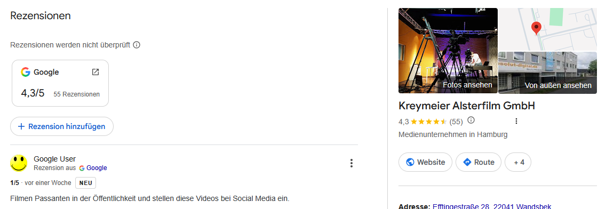This screenshot has height=209, width=598.
Task: Open 'Fotos ansehen' studio photo
Action: click(448, 51)
